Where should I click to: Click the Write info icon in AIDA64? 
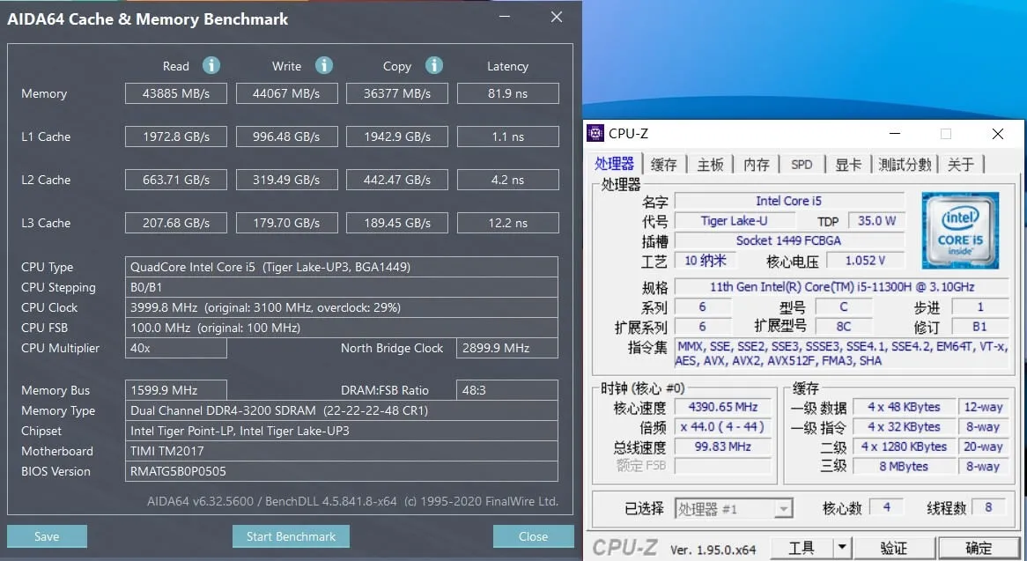click(x=323, y=65)
